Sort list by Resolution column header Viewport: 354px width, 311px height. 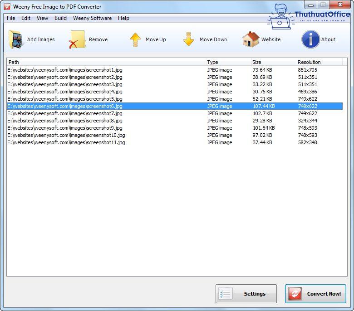point(319,62)
